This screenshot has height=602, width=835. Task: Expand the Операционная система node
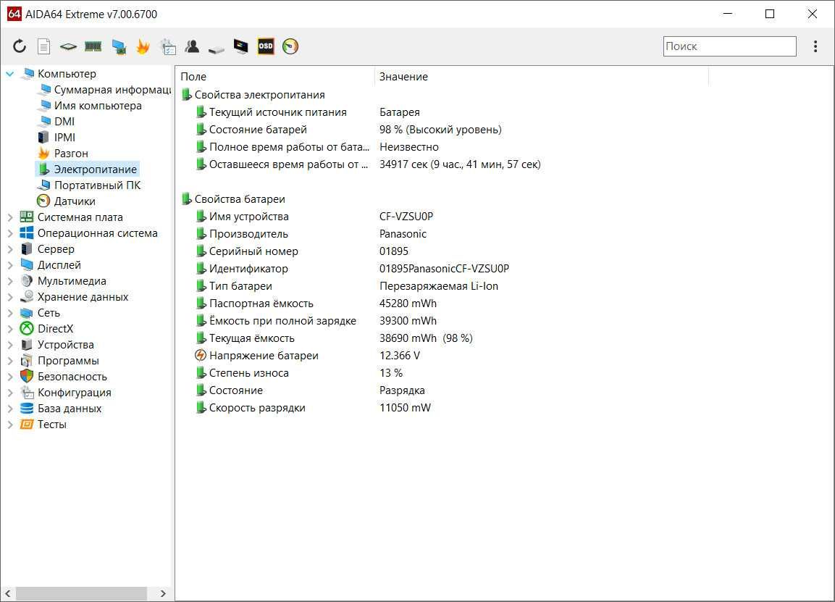point(9,233)
